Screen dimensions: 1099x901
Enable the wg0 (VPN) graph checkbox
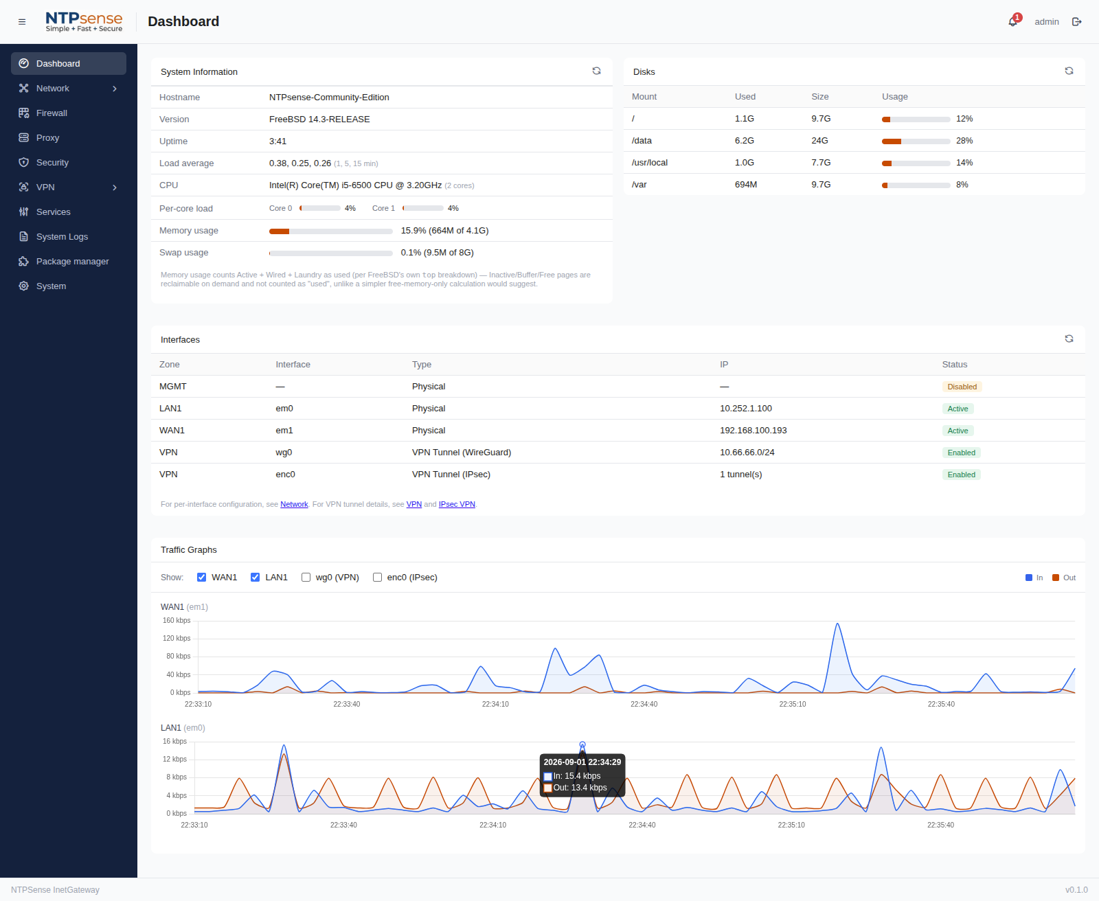pyautogui.click(x=306, y=577)
